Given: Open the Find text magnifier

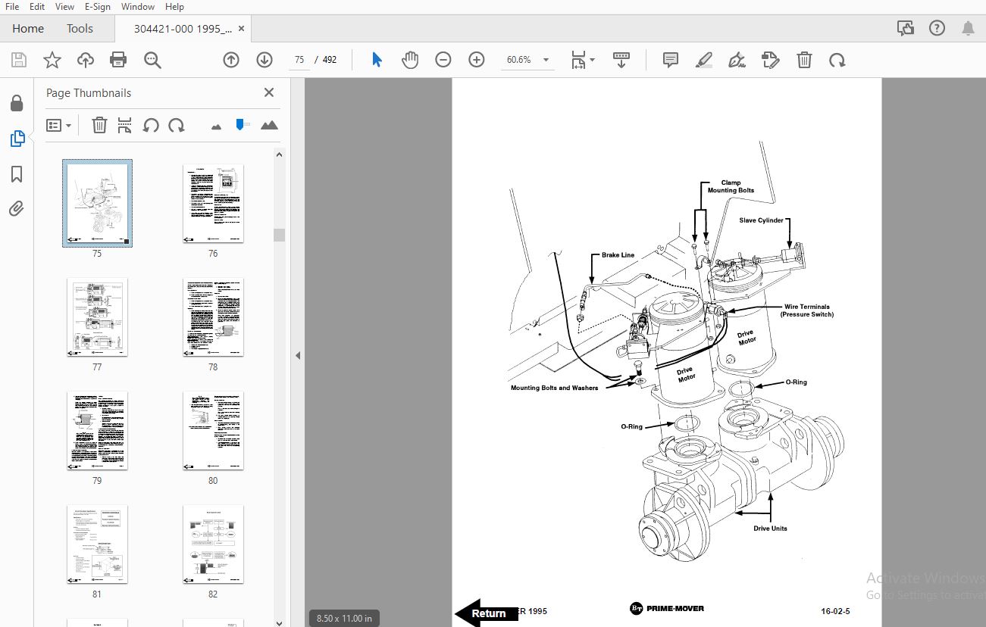Looking at the screenshot, I should [152, 60].
